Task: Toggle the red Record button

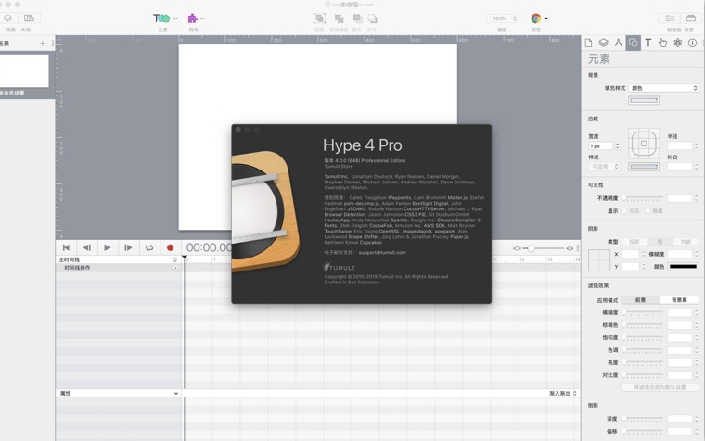Action: [170, 247]
